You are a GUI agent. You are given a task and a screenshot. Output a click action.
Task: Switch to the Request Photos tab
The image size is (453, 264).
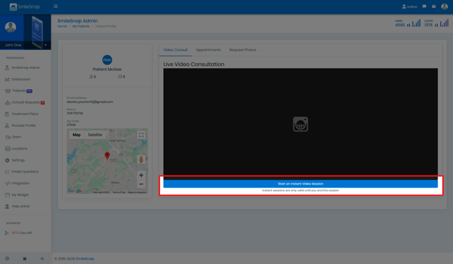point(243,50)
